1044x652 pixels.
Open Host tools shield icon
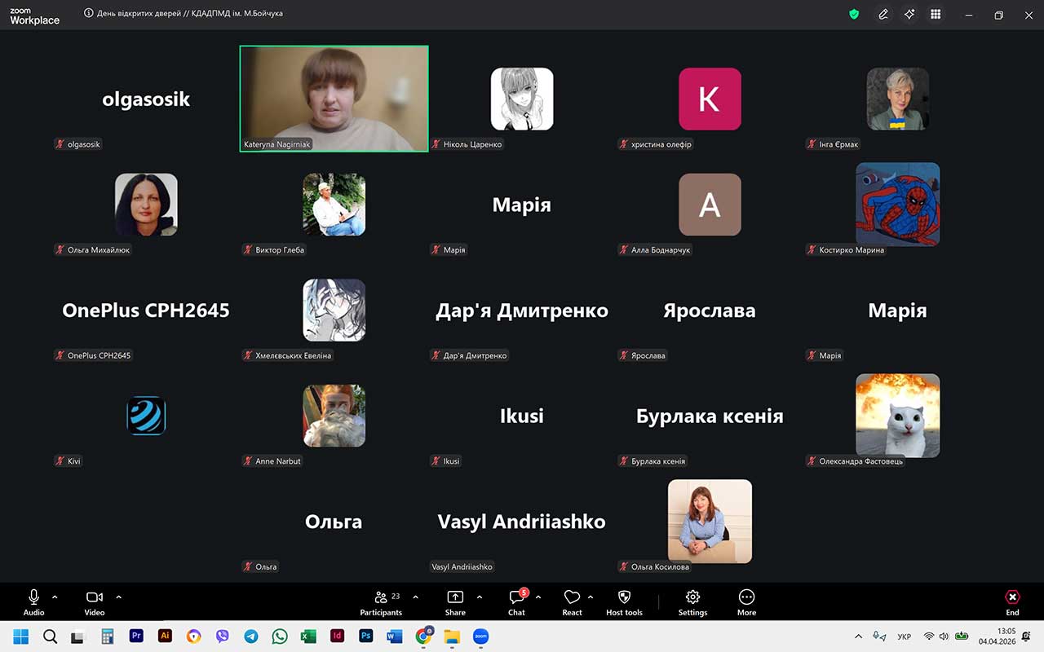624,602
